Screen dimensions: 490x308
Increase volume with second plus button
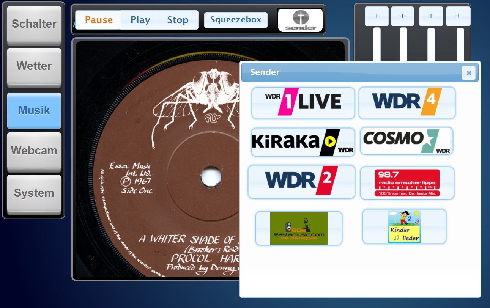[402, 16]
